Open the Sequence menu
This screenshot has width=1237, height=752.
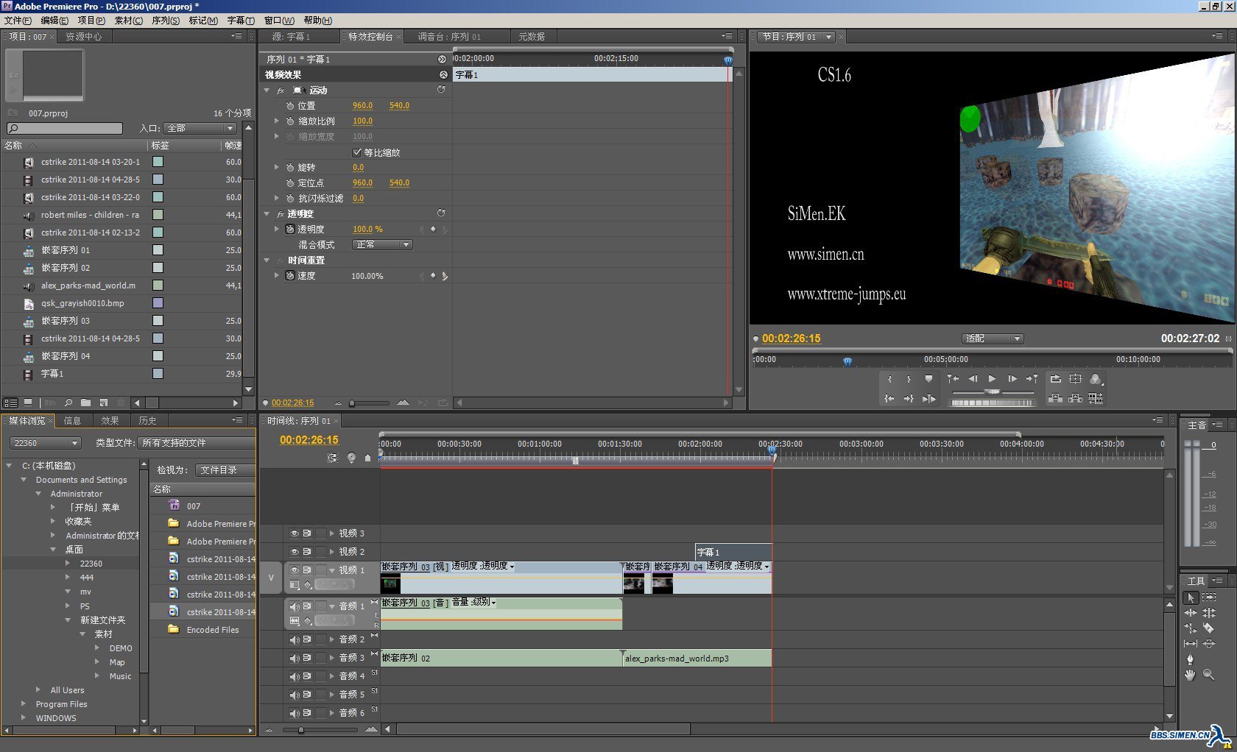[166, 21]
